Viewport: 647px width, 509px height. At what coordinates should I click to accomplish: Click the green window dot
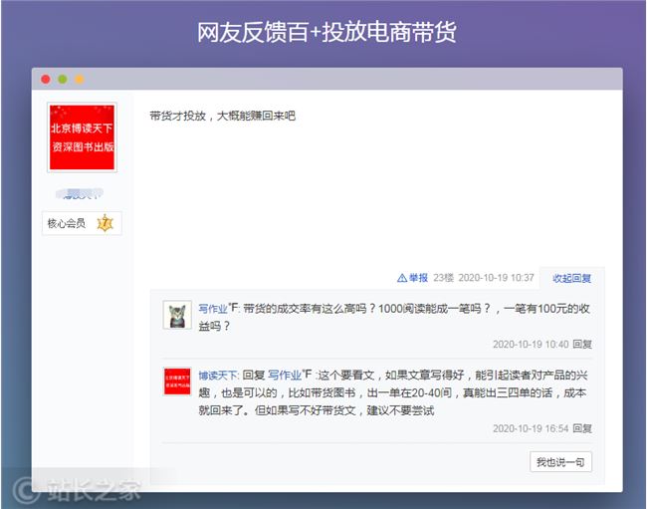63,80
